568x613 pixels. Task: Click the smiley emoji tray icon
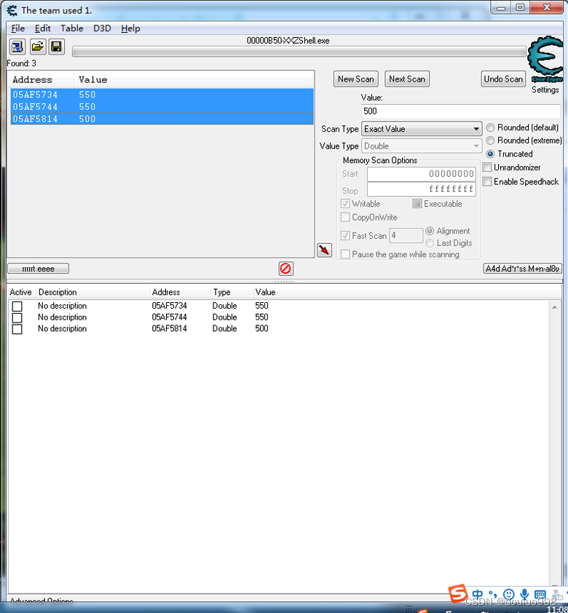point(508,594)
